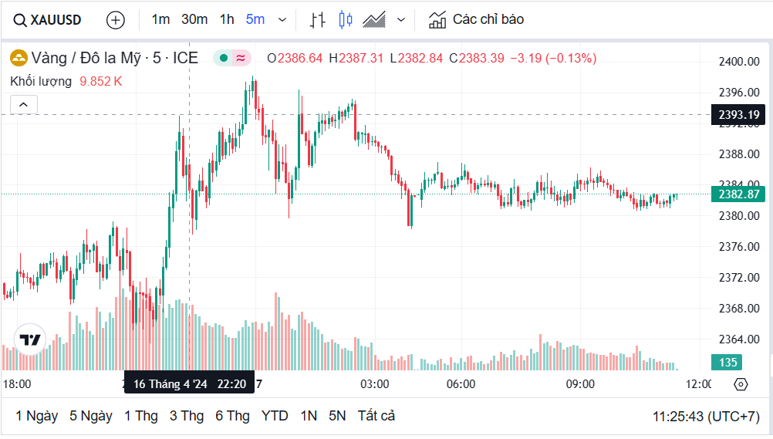Select the YTD date range
The height and width of the screenshot is (439, 773).
(275, 416)
